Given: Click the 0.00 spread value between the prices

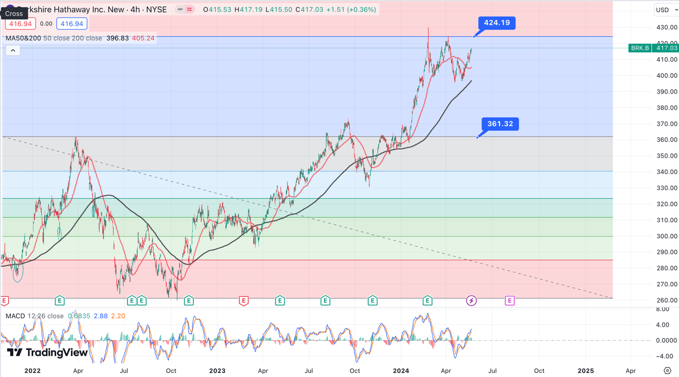Looking at the screenshot, I should (46, 23).
